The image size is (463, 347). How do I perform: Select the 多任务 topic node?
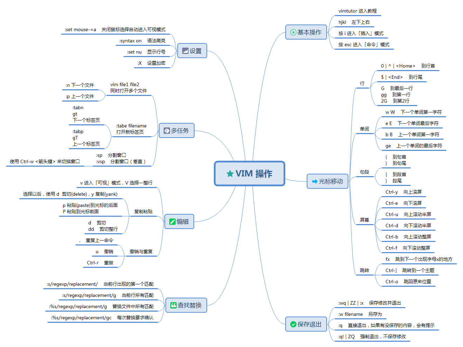coord(177,131)
